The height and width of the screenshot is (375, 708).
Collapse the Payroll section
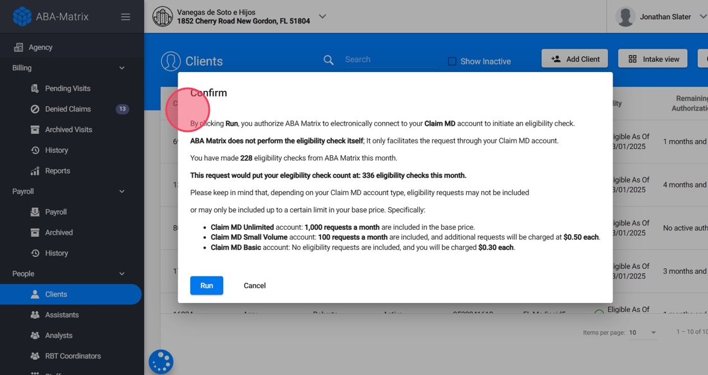(122, 191)
